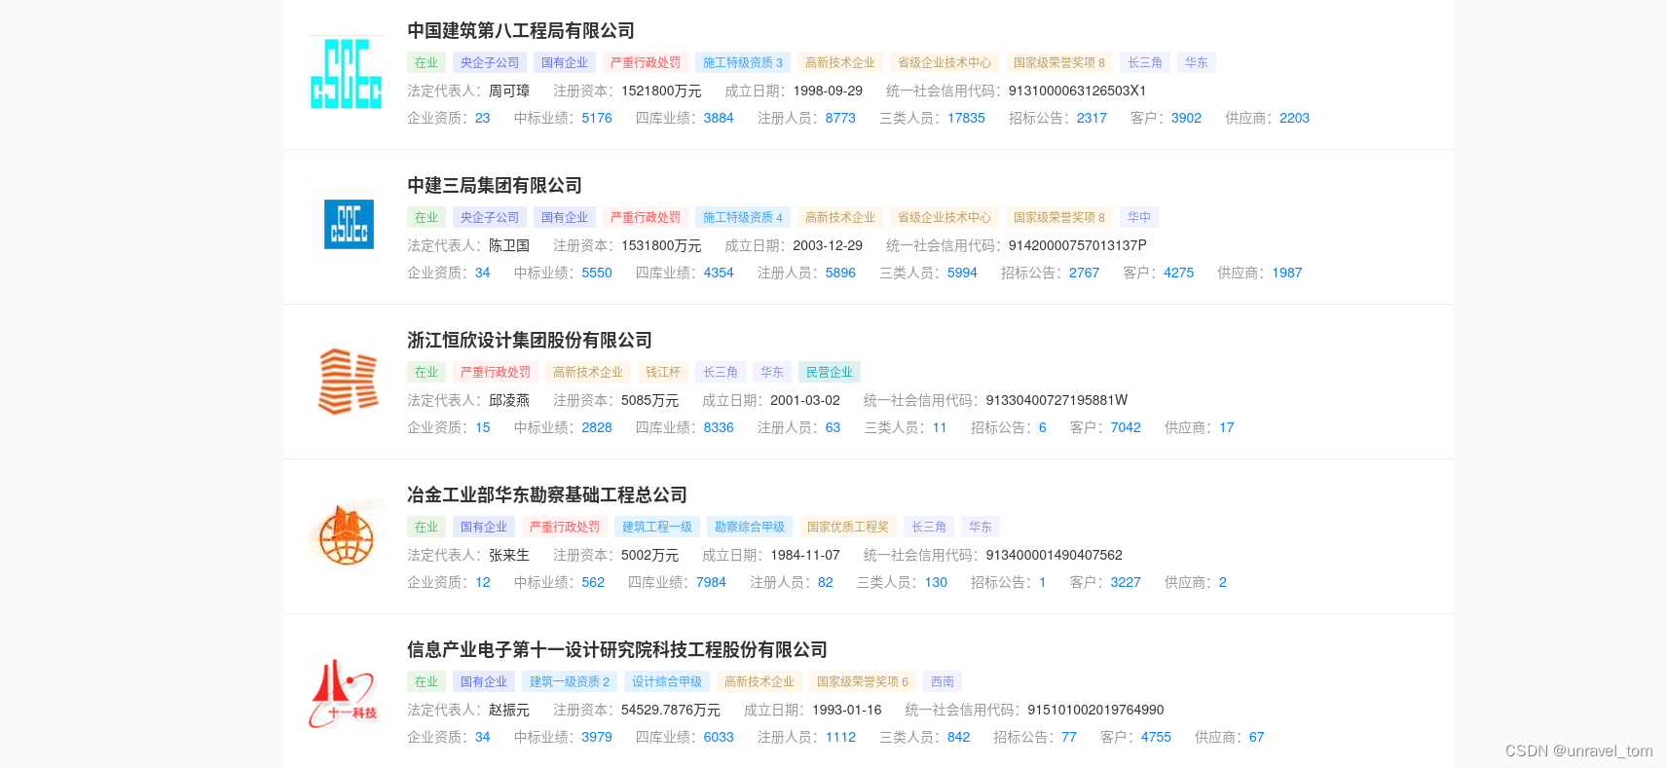Click 中标业绩 count 2828
The image size is (1667, 768).
597,427
